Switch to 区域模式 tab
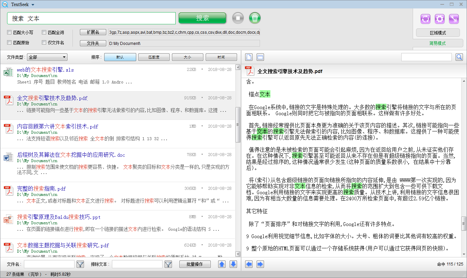Image resolution: width=467 pixels, height=278 pixels. (438, 33)
